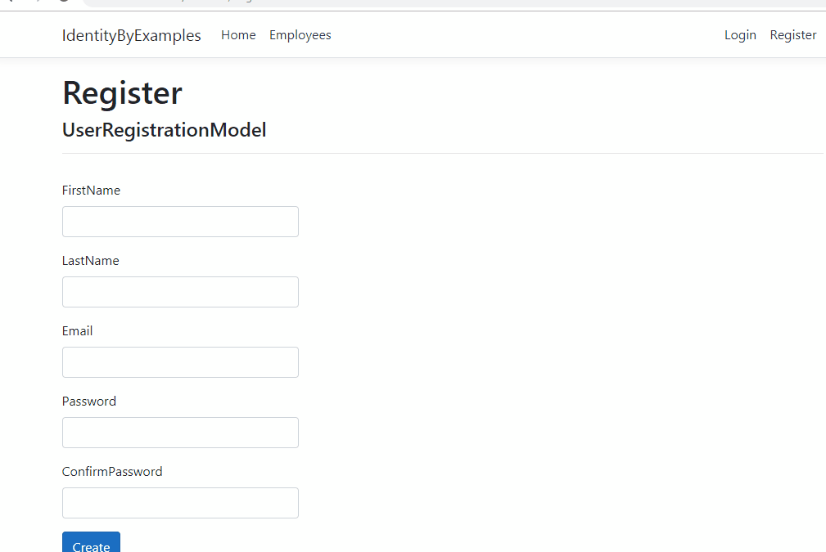Click the Email field label

click(x=77, y=331)
